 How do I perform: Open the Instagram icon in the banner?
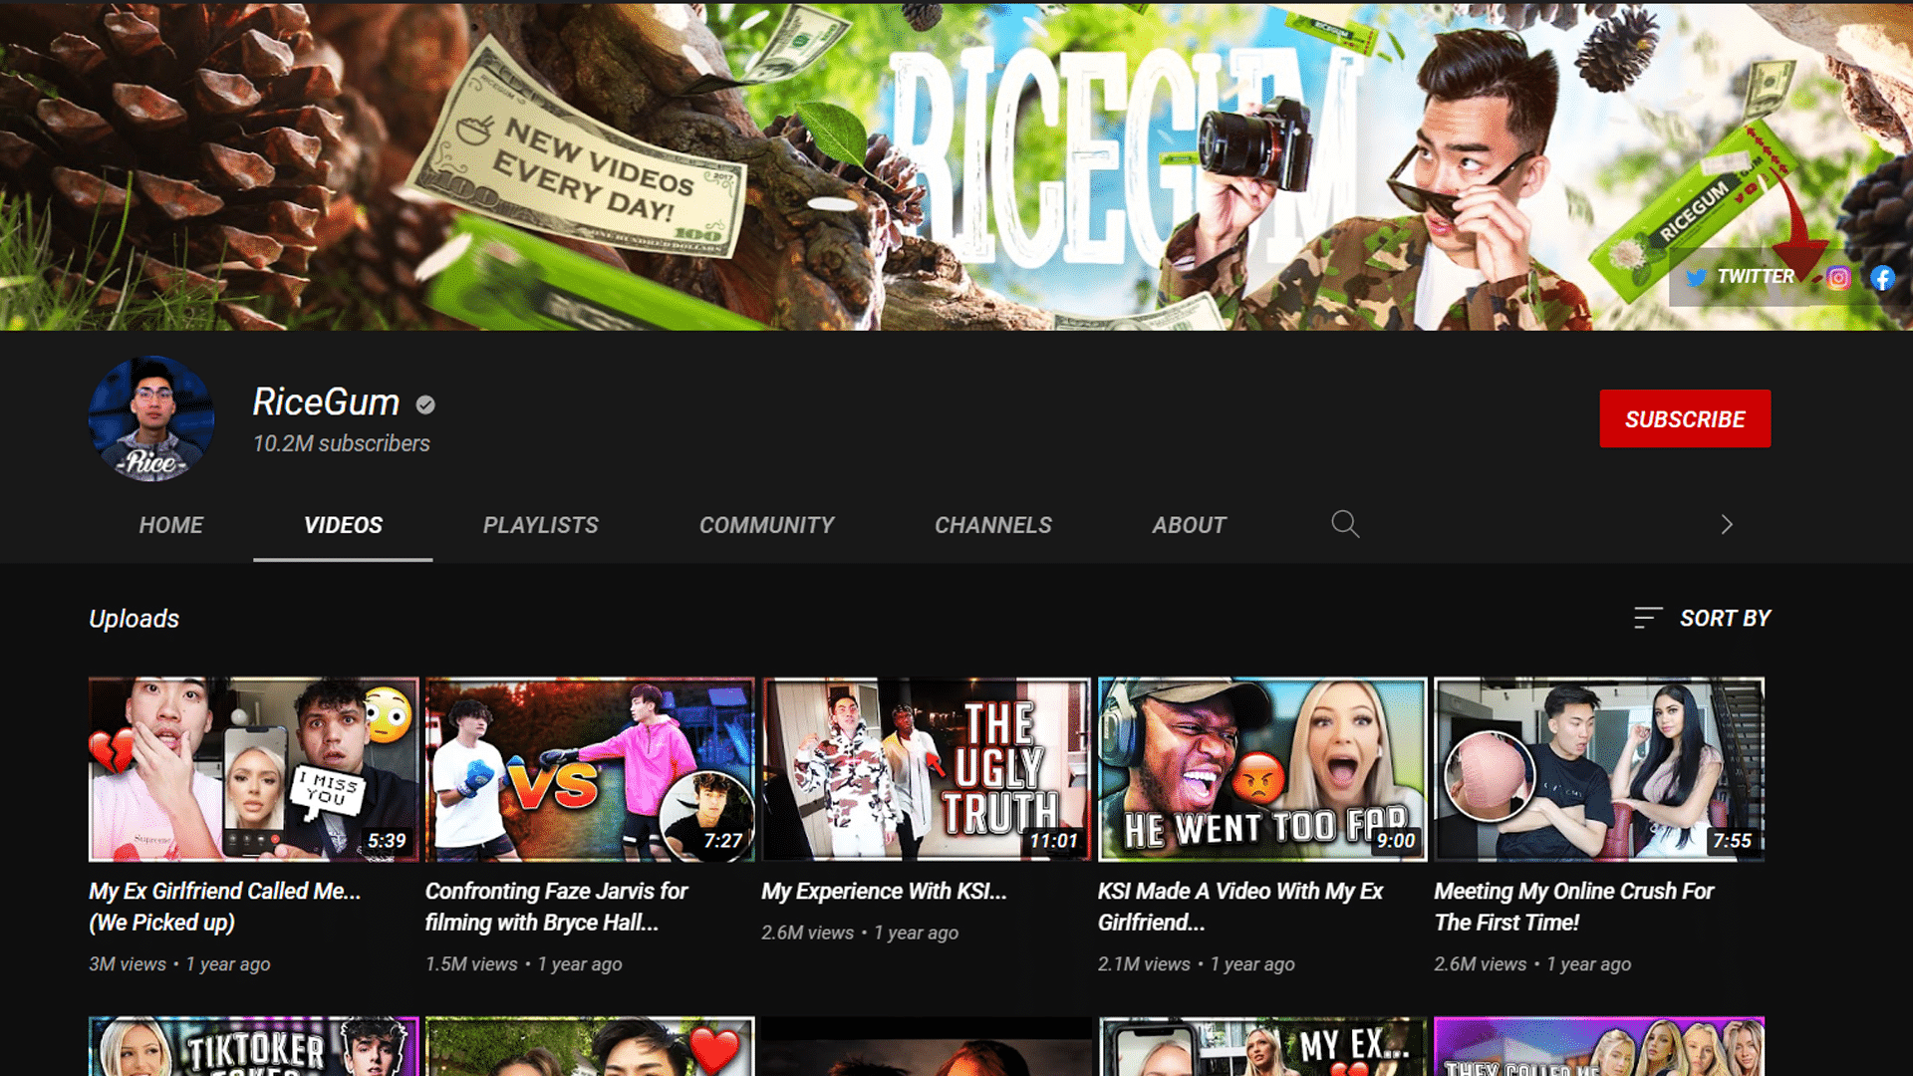tap(1838, 278)
